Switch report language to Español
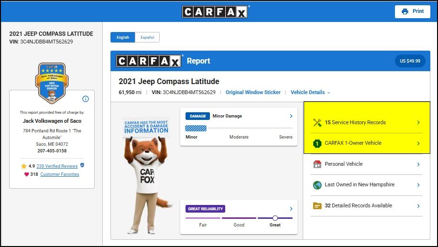 point(147,37)
